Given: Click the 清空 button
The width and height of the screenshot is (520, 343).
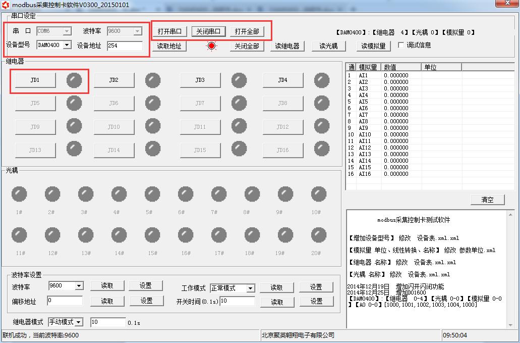Looking at the screenshot, I should coord(488,200).
